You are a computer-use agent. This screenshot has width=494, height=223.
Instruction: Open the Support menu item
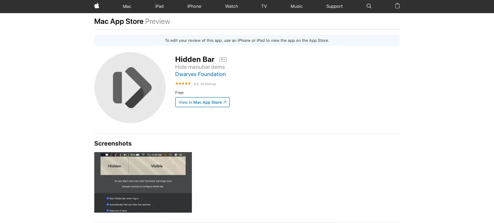tap(335, 6)
